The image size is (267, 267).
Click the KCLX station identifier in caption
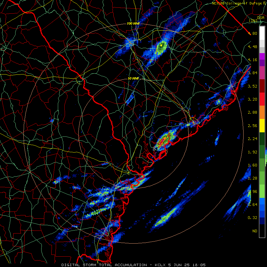pos(160,265)
